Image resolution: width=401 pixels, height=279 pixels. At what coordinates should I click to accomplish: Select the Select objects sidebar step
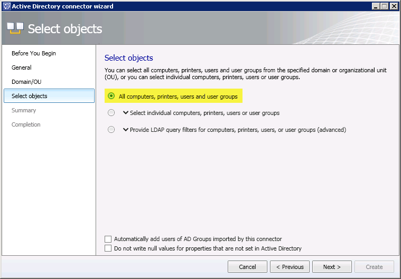(30, 96)
